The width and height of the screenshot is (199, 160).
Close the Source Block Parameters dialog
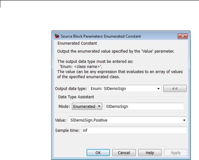point(182,36)
